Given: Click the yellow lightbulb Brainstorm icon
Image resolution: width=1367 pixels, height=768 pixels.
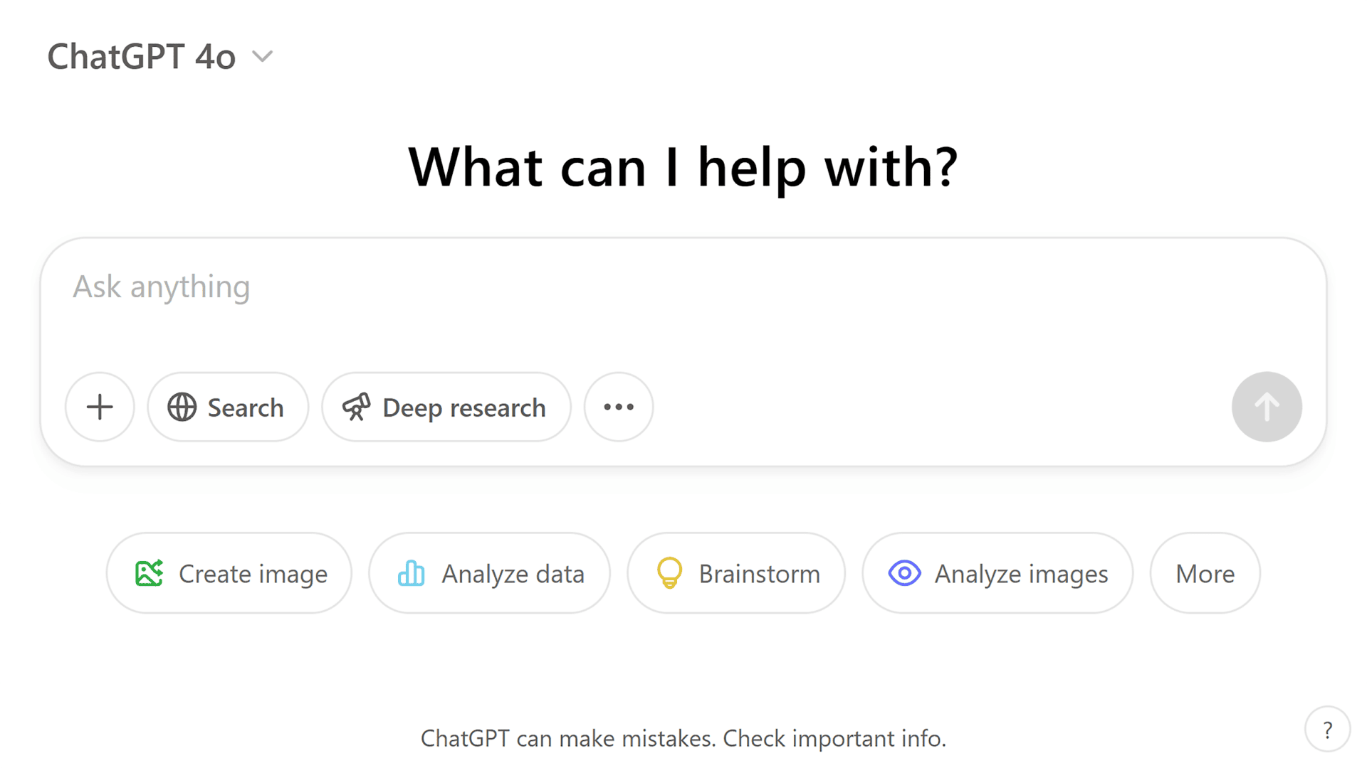Looking at the screenshot, I should (x=669, y=573).
